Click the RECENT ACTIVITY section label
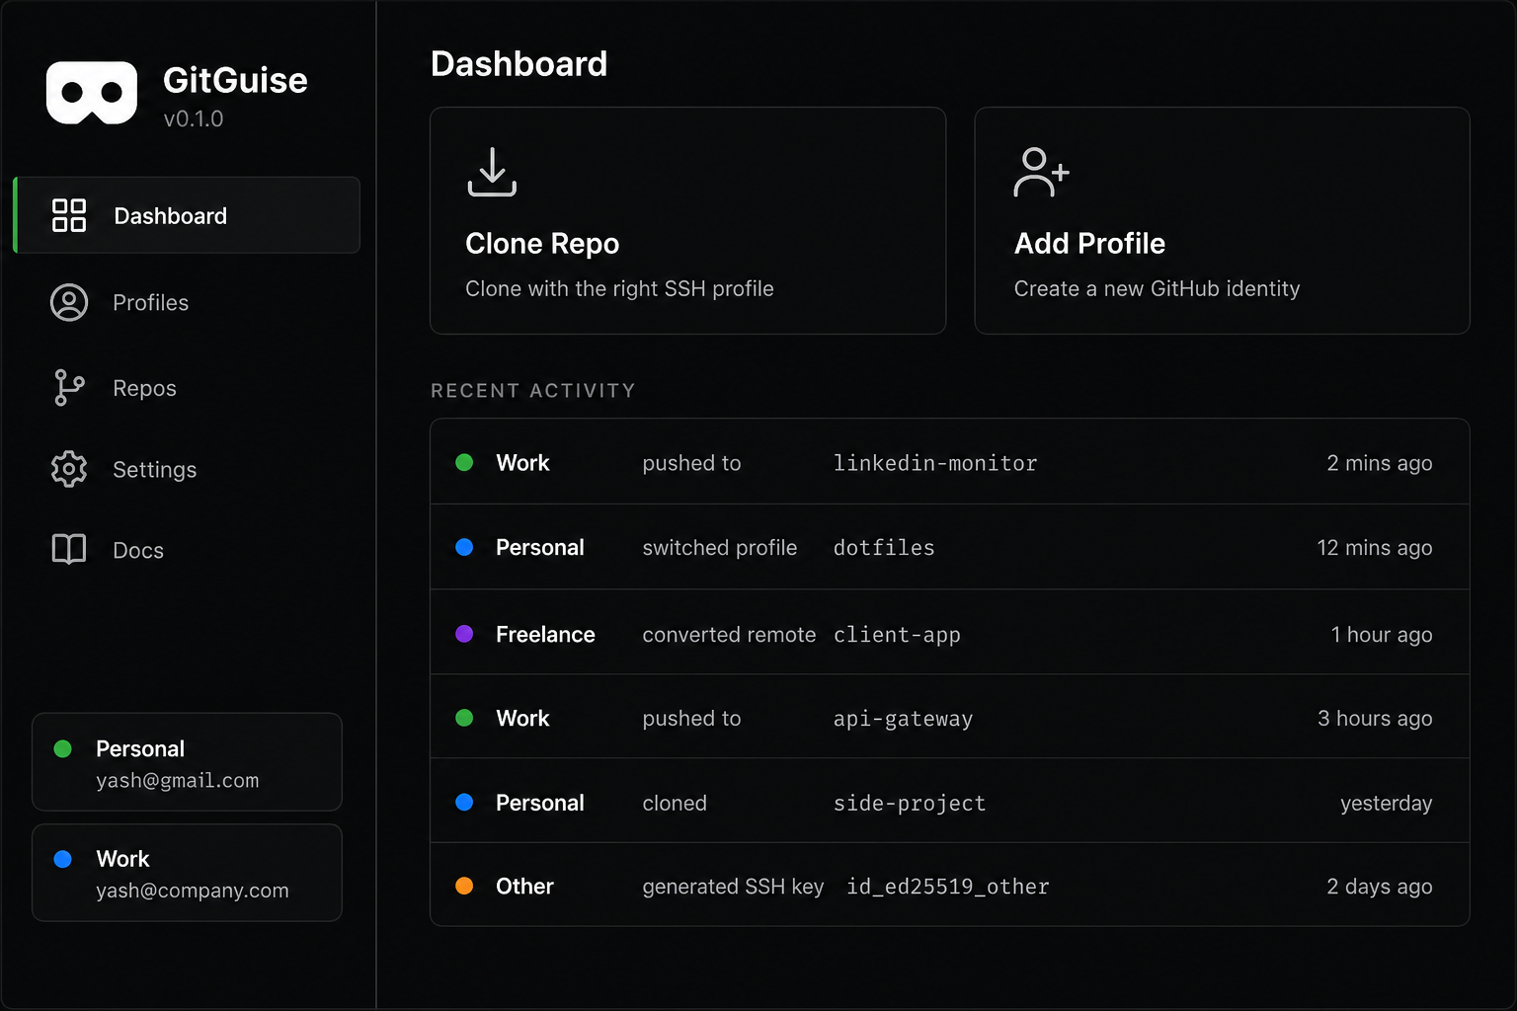This screenshot has width=1517, height=1011. (x=533, y=391)
